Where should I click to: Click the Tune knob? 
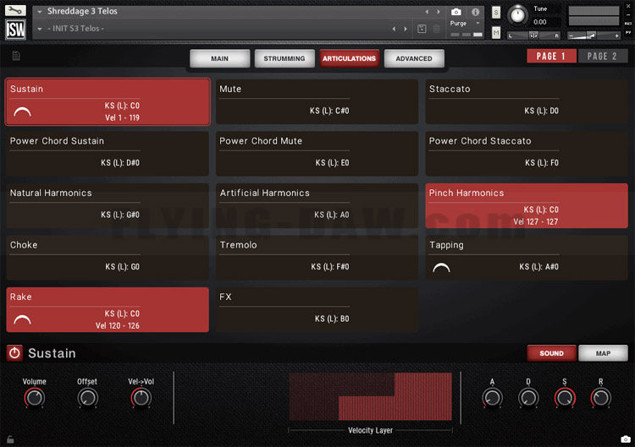pyautogui.click(x=517, y=15)
